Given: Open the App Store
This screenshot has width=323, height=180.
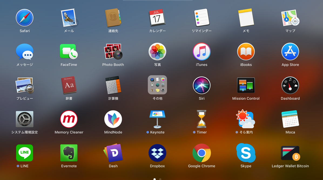Looking at the screenshot, I should coord(290,51).
